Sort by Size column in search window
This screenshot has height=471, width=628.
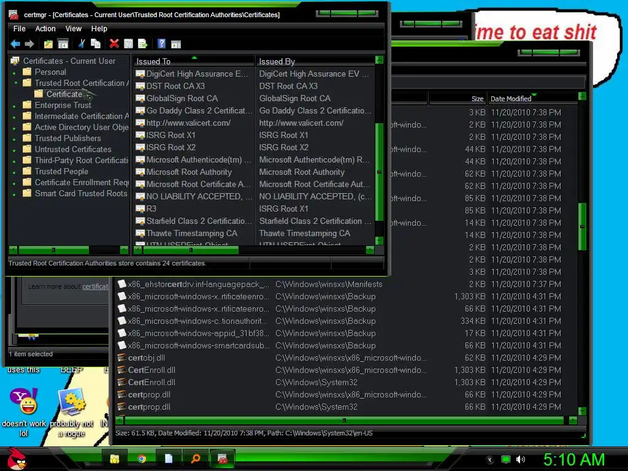click(458, 99)
